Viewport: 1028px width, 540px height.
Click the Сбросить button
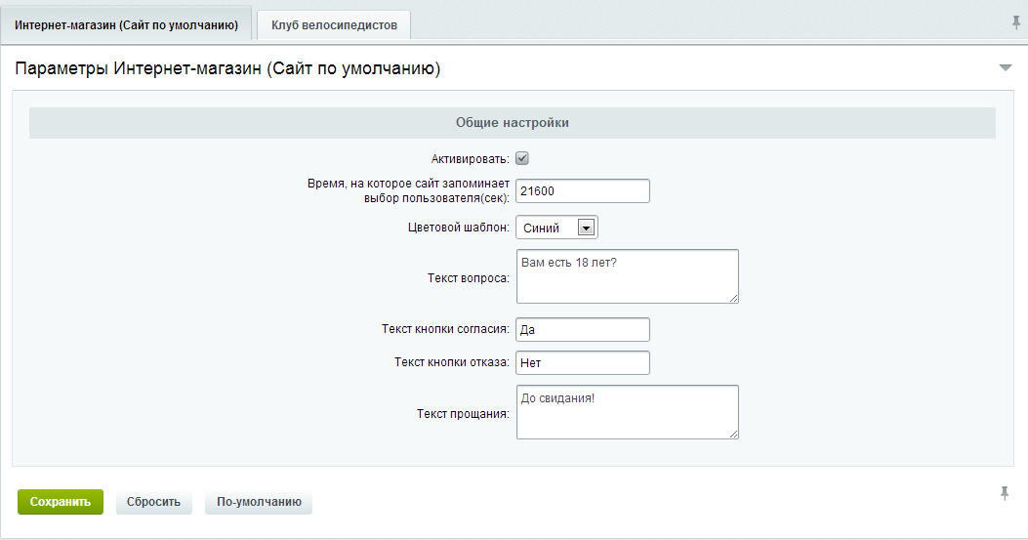(x=153, y=502)
